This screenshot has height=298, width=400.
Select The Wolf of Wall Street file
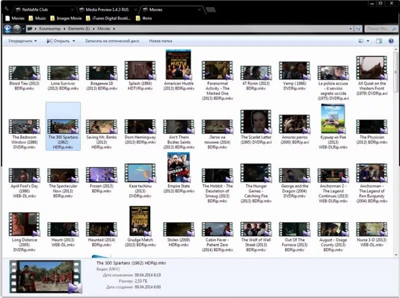[x=256, y=237]
